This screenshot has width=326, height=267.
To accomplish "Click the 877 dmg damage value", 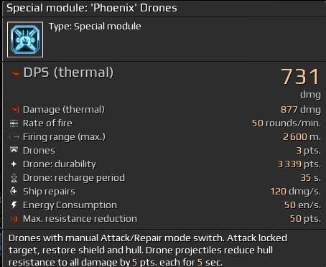I will pos(301,110).
